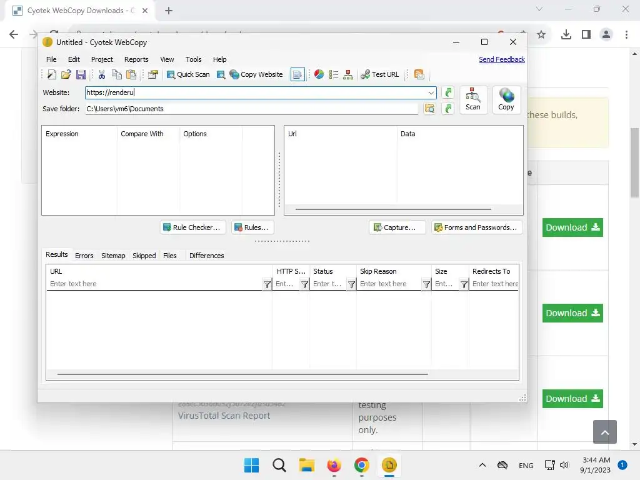Open the website address in browser (green arrow)
This screenshot has height=480, width=640.
pos(447,92)
